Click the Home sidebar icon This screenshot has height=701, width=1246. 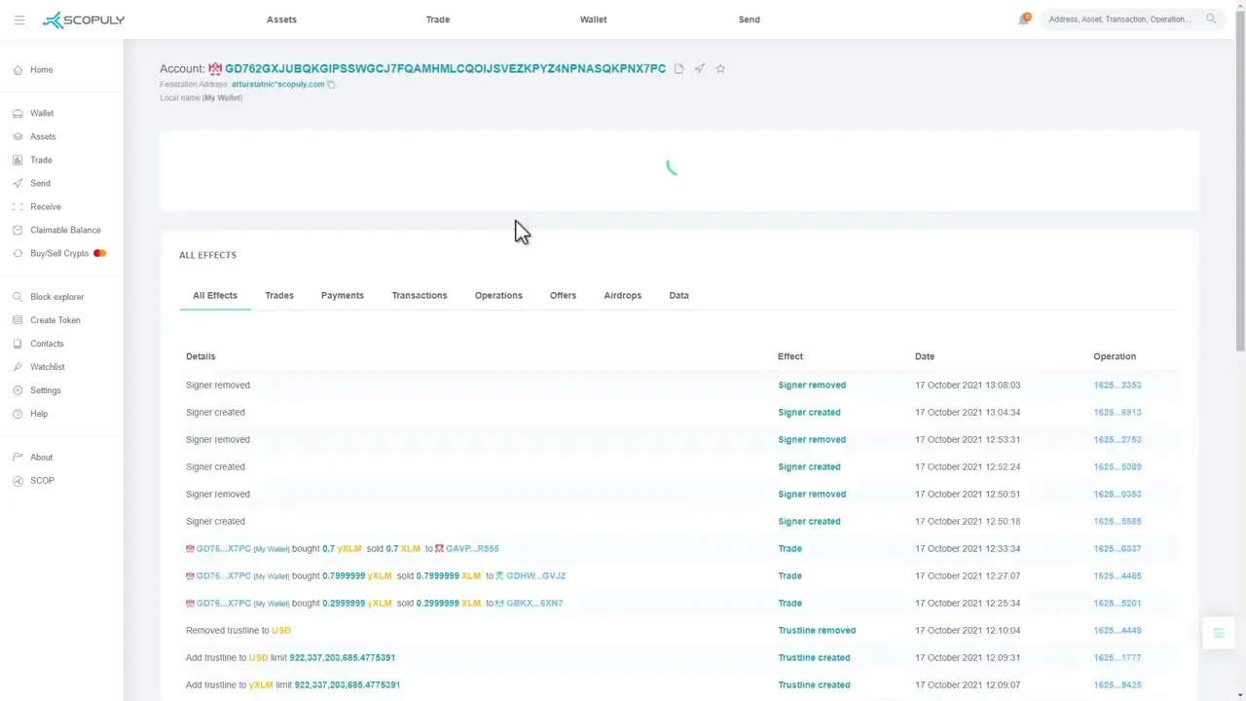point(18,70)
